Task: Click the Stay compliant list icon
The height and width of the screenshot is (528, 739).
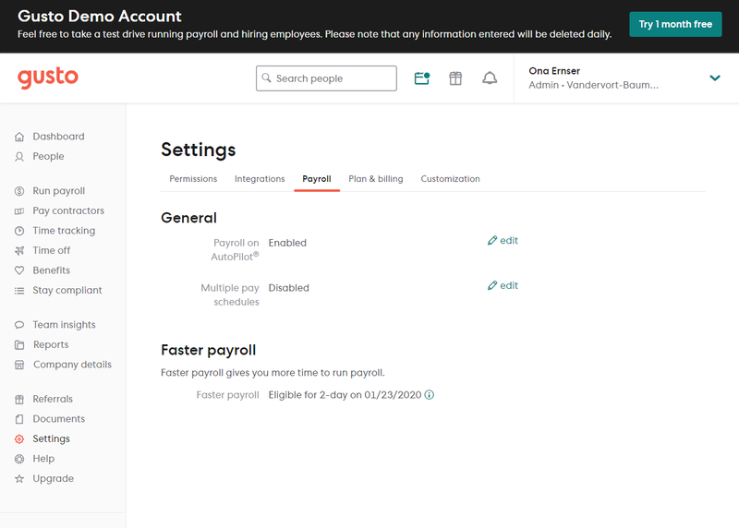Action: click(19, 291)
